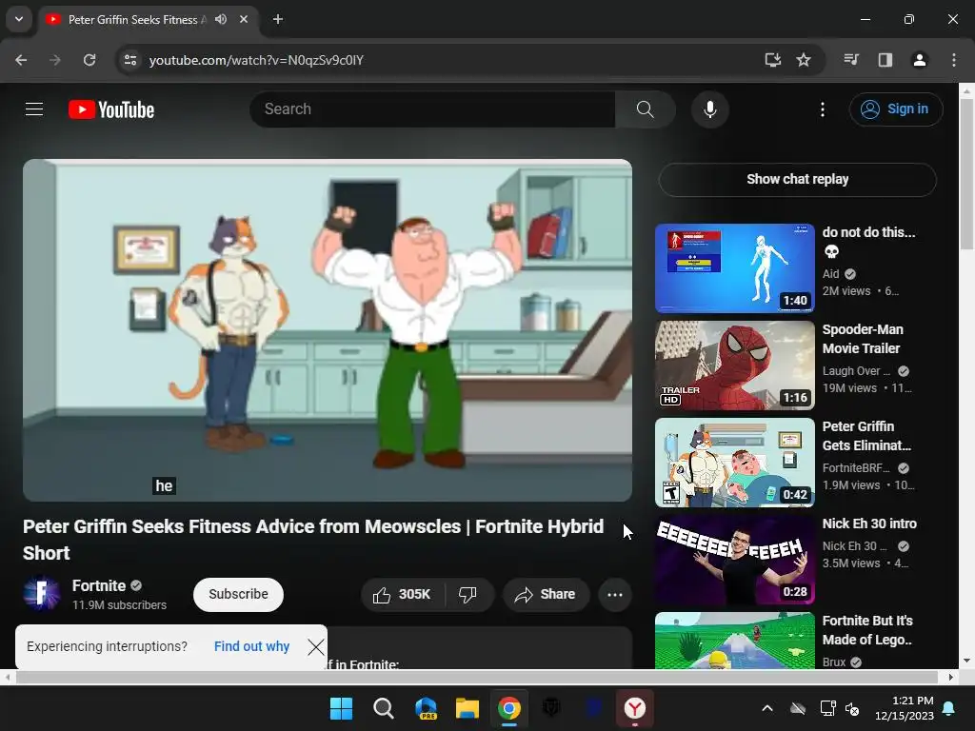Image resolution: width=975 pixels, height=731 pixels.
Task: View site information icon in address bar
Action: tap(129, 60)
